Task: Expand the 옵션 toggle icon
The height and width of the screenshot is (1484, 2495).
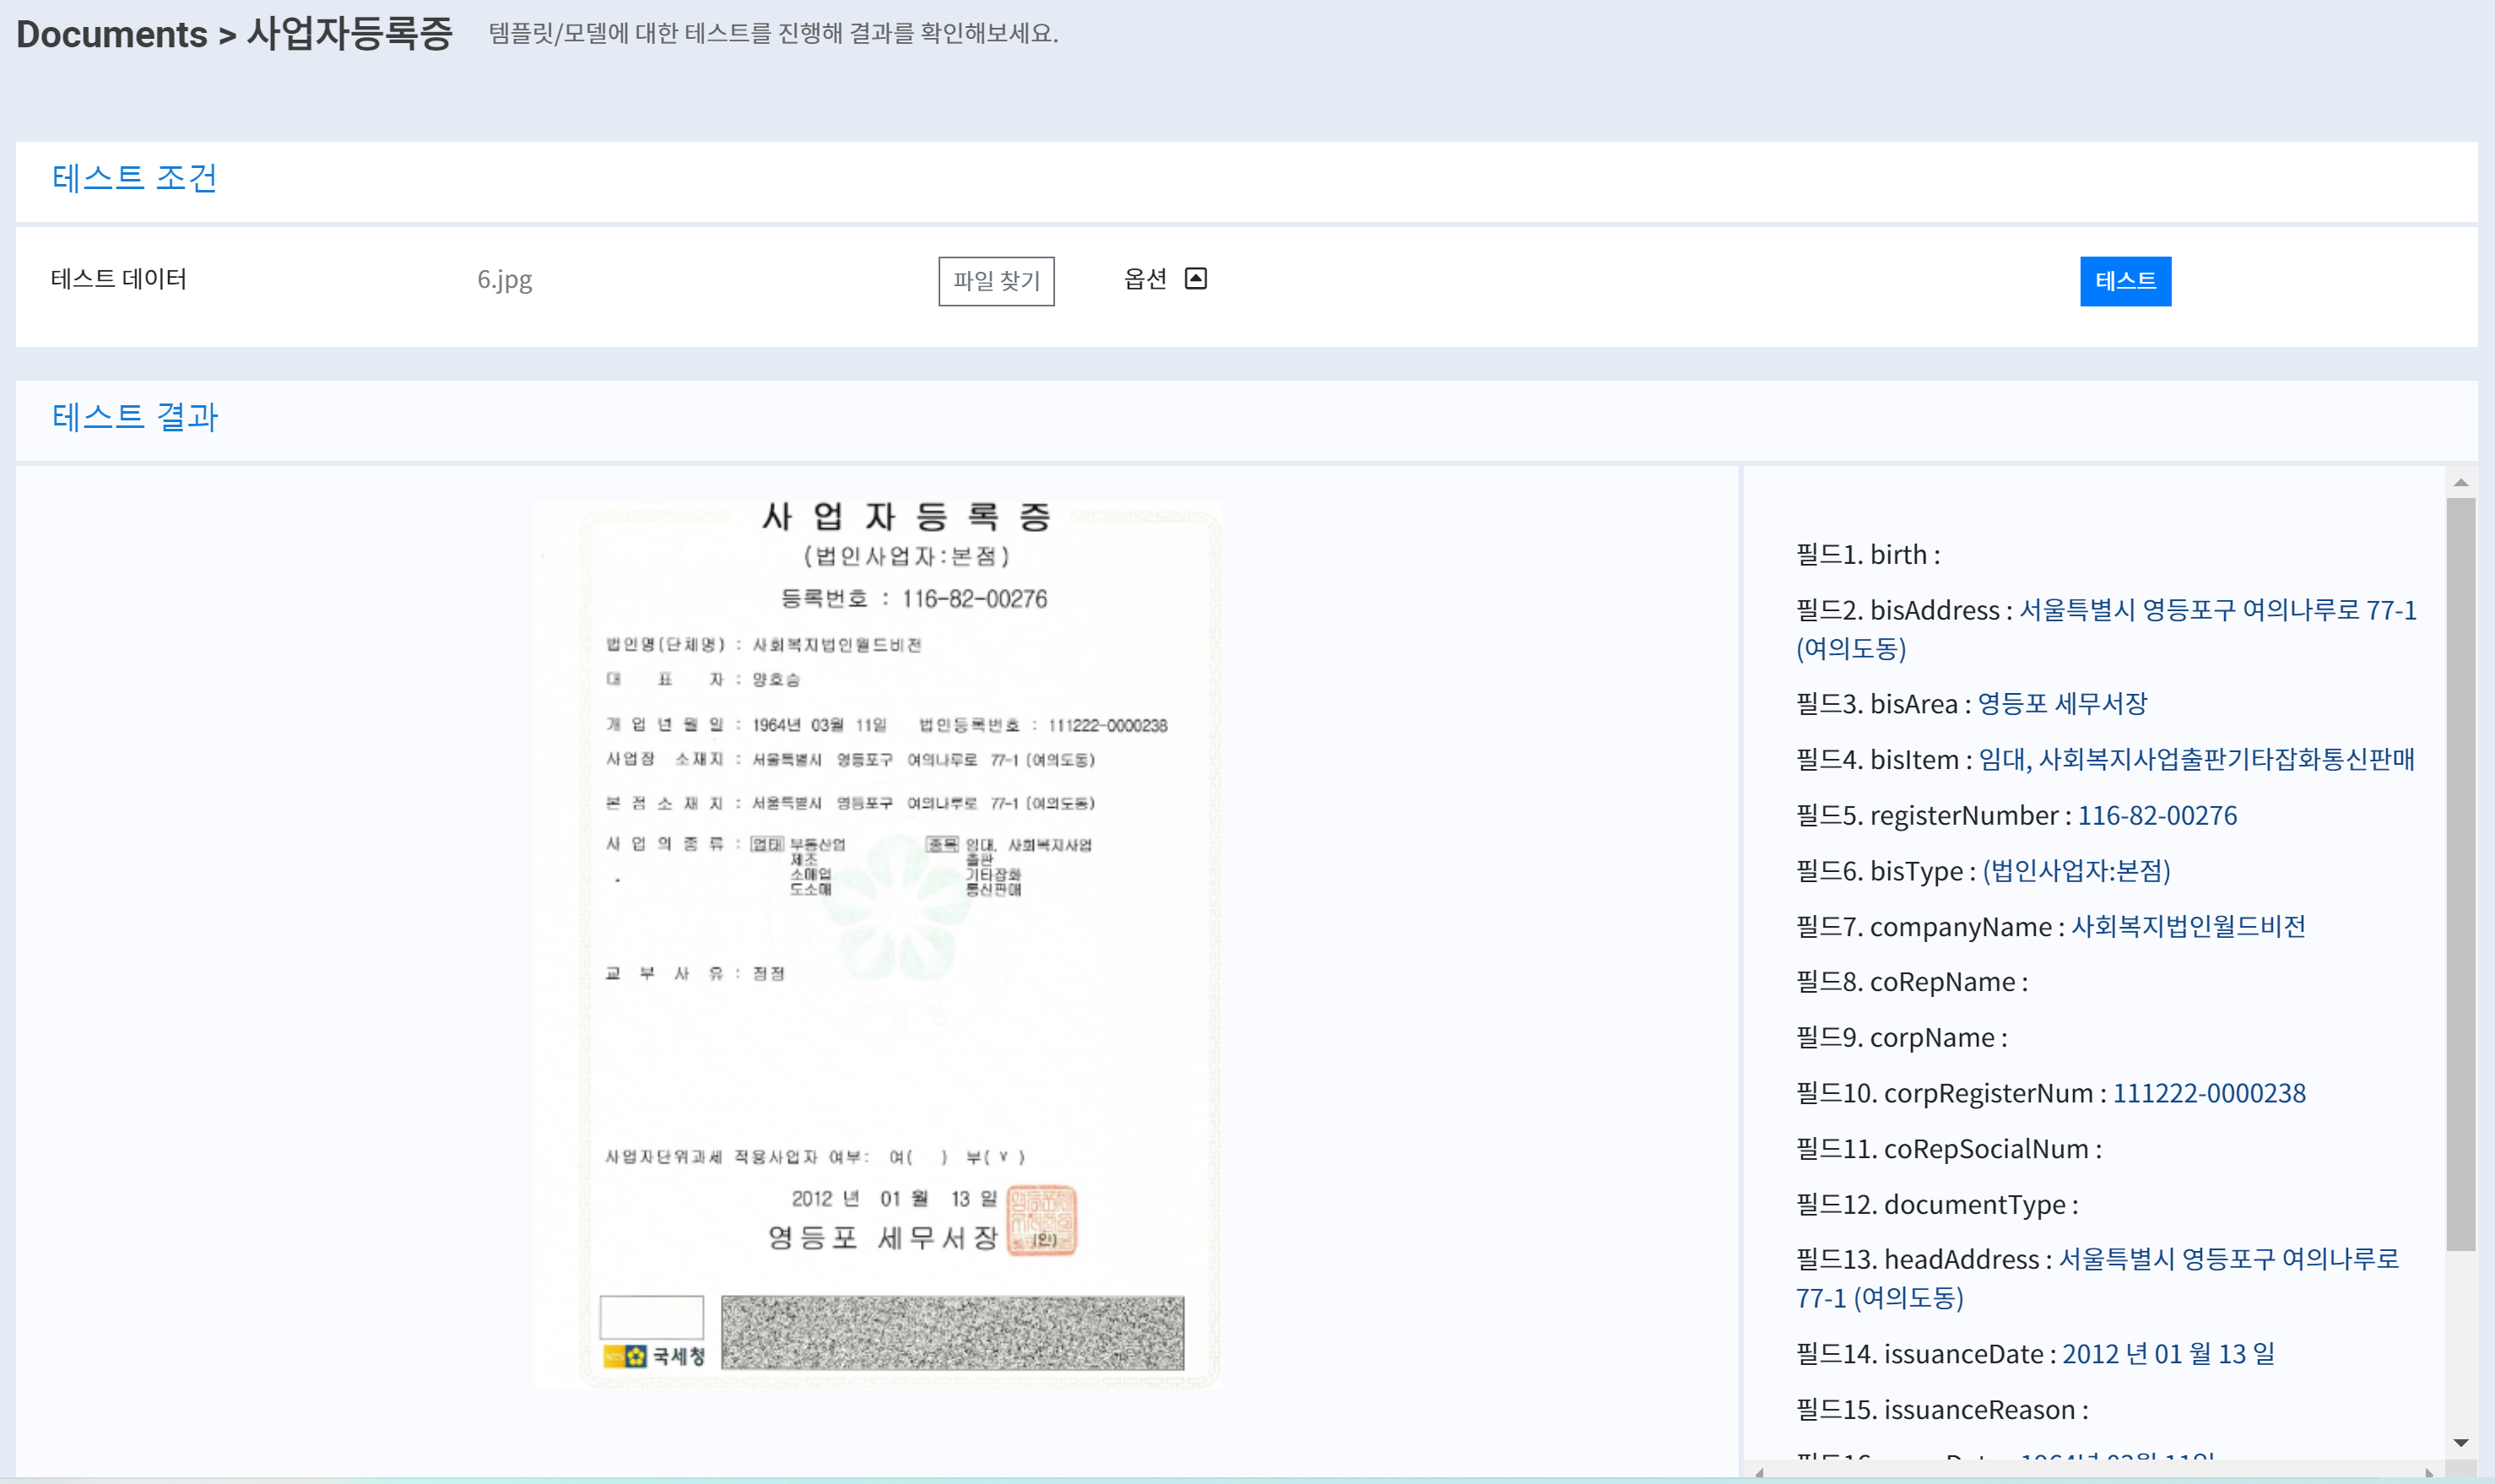Action: pyautogui.click(x=1195, y=279)
